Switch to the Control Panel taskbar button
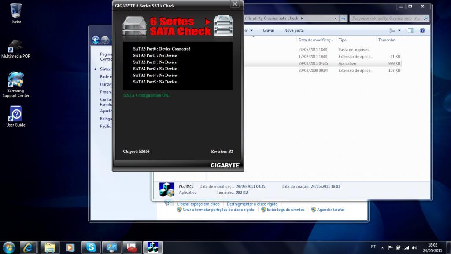This screenshot has height=254, width=451. click(x=111, y=247)
